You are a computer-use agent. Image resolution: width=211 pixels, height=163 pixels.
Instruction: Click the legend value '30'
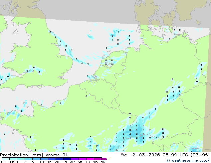pos(72,162)
